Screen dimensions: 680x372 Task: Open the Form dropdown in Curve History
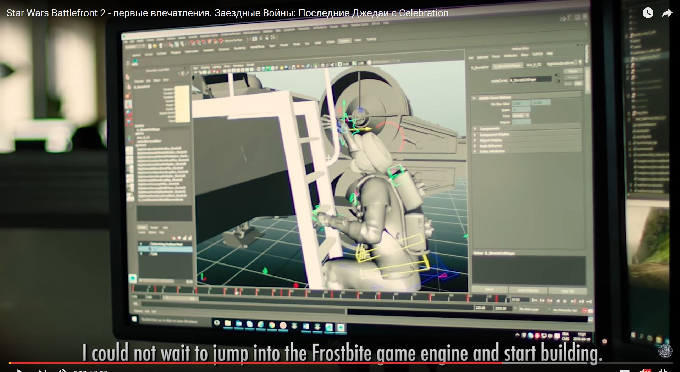521,116
